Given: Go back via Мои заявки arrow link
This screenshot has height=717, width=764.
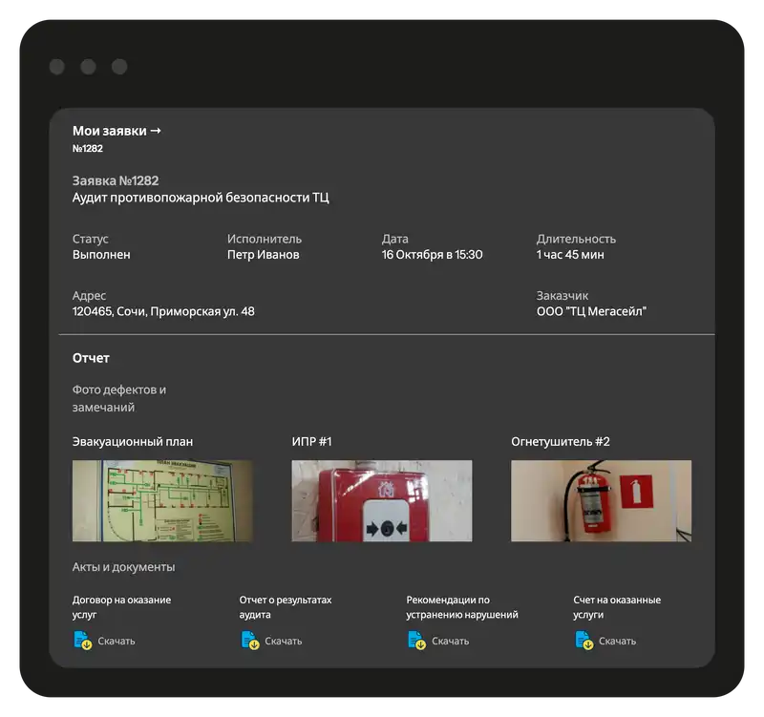Looking at the screenshot, I should coord(117,131).
